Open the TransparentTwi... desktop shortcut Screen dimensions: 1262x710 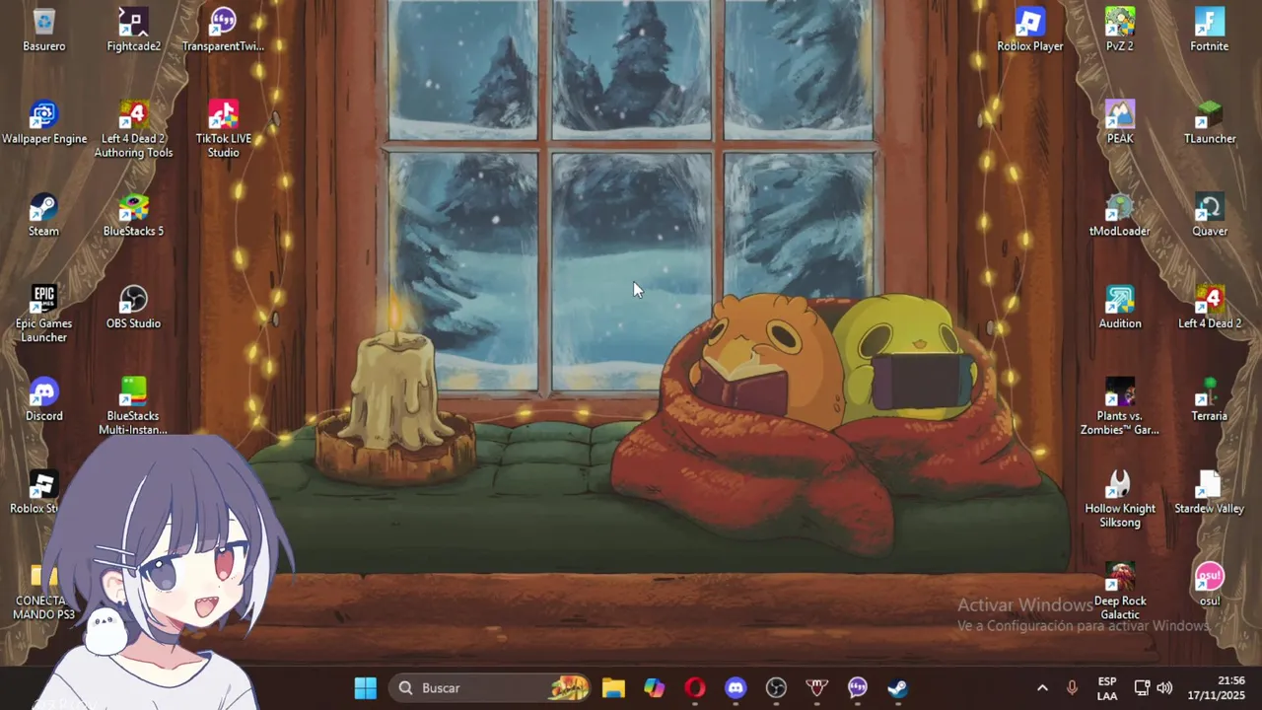click(223, 30)
